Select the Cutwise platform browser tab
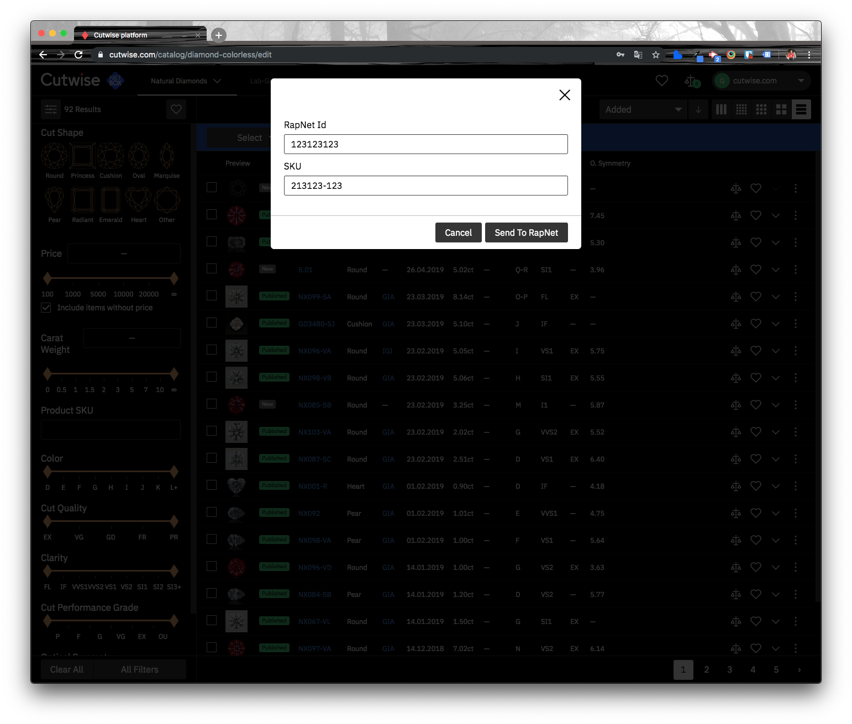 pos(140,35)
